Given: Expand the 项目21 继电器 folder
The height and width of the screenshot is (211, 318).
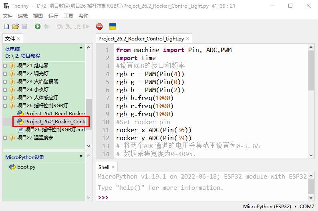Looking at the screenshot, I should point(5,66).
